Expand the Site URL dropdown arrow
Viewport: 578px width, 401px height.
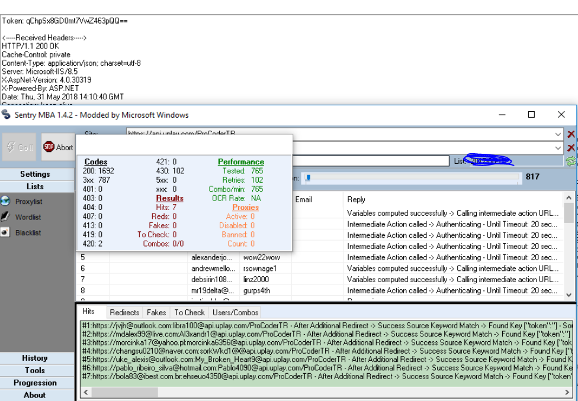point(558,134)
